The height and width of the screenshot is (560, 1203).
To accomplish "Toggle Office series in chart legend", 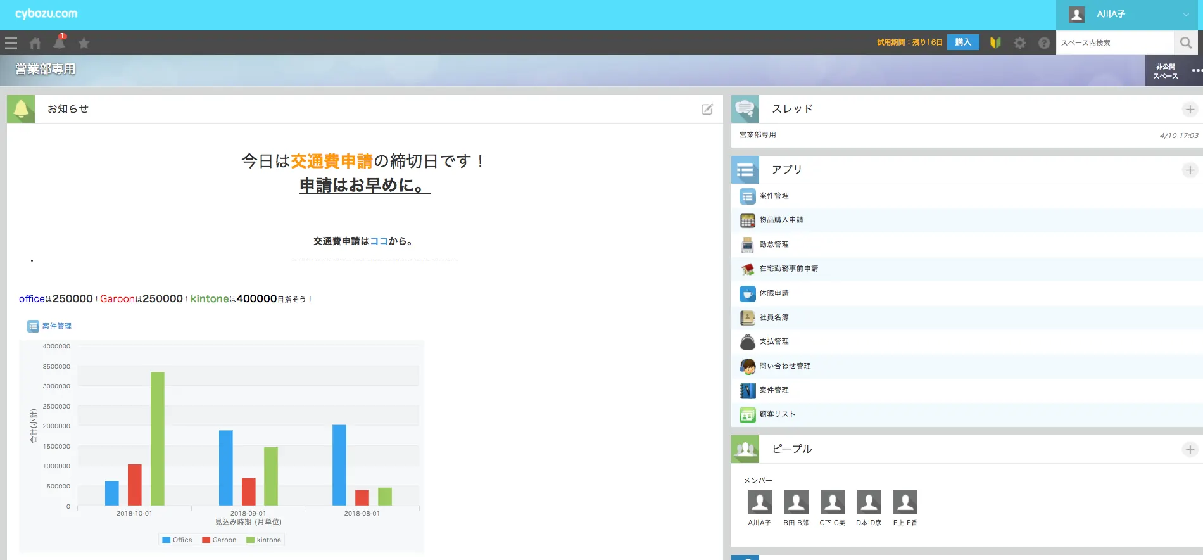I will click(177, 540).
